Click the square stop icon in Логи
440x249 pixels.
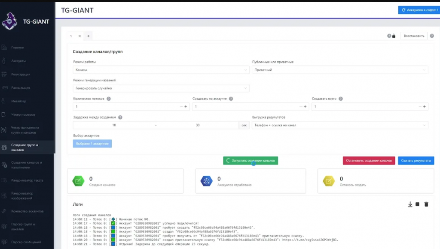click(x=418, y=204)
